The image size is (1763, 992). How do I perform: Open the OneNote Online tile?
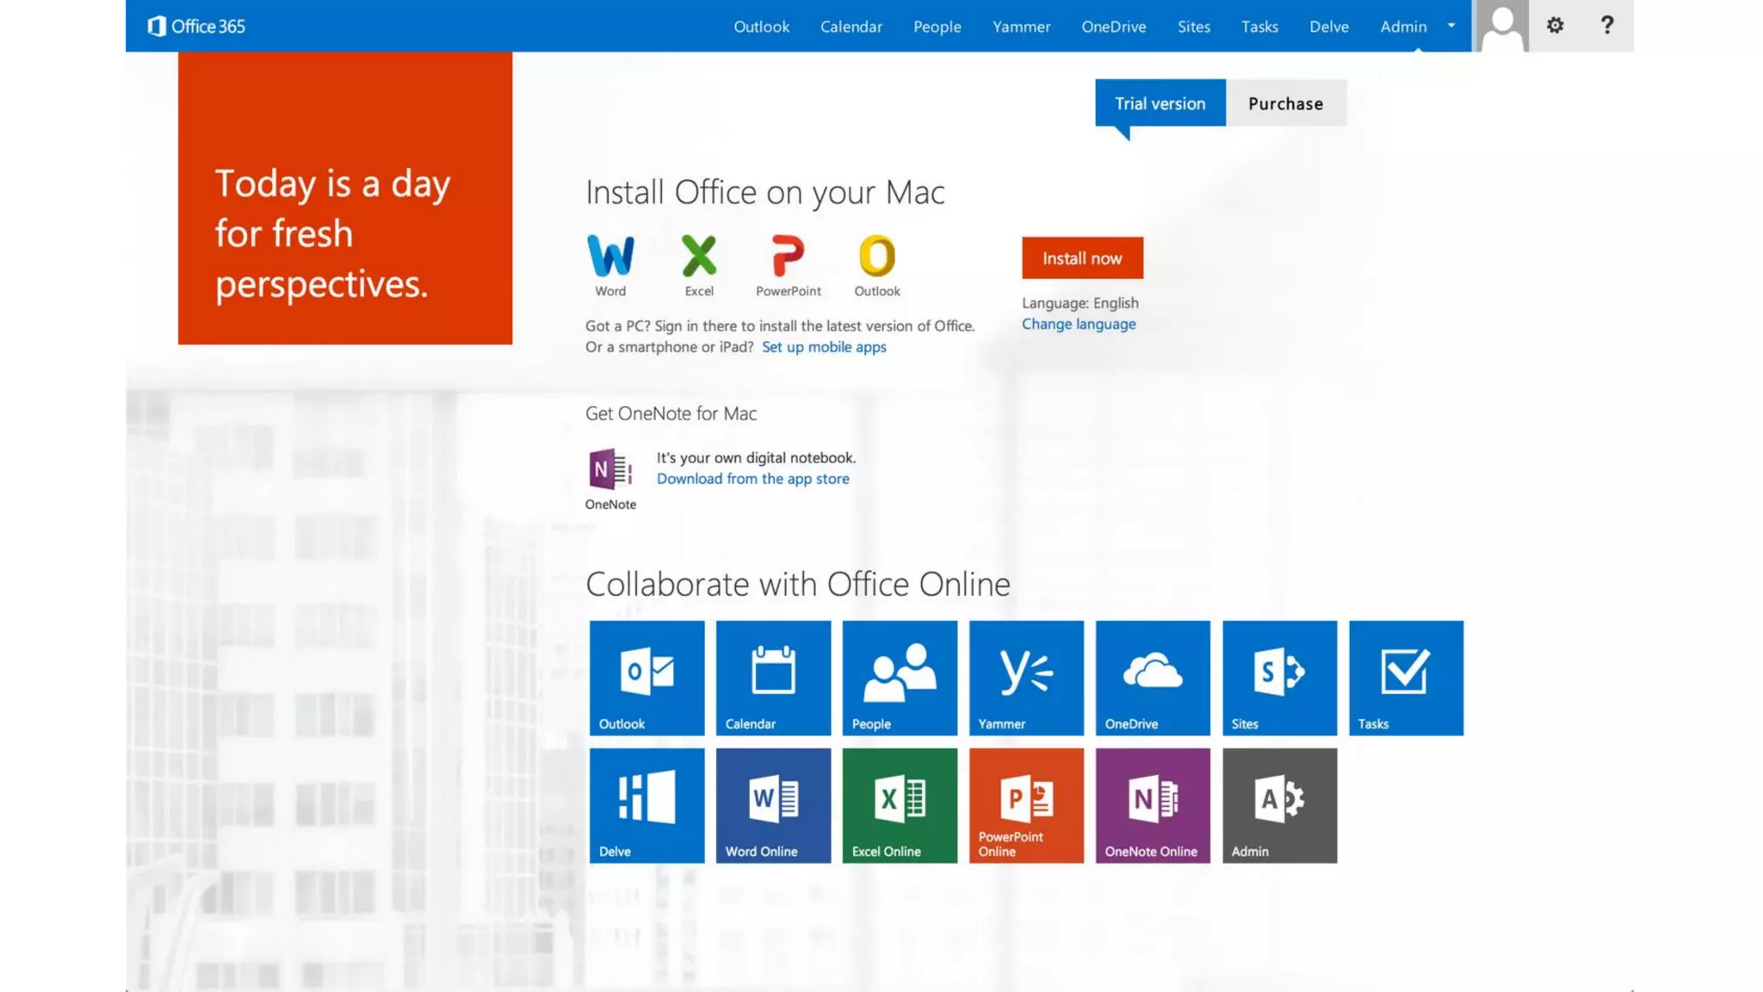[x=1153, y=805]
